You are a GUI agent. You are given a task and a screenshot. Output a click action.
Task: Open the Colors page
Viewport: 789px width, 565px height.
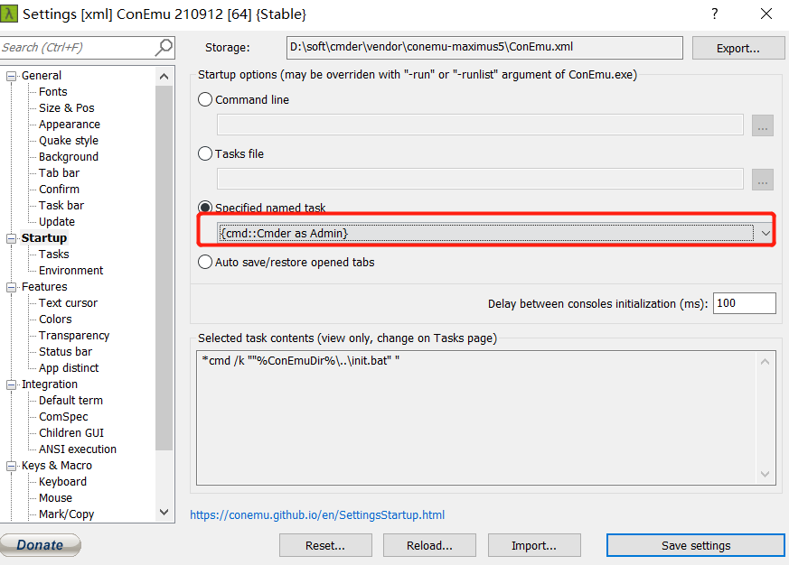[x=55, y=320]
